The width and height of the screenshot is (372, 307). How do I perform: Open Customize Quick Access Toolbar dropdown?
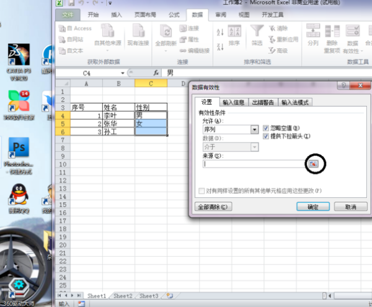pos(110,3)
